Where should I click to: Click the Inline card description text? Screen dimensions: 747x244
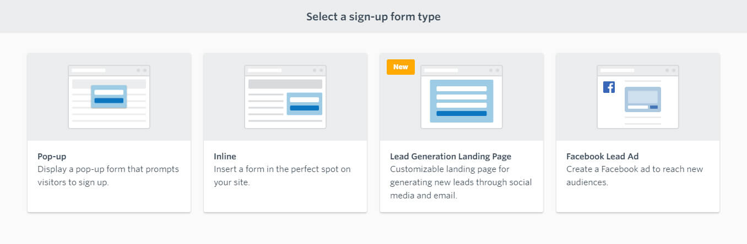282,176
